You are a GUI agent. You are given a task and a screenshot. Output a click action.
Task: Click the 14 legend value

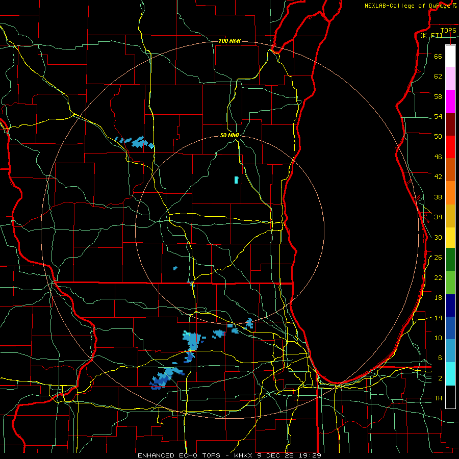(438, 318)
